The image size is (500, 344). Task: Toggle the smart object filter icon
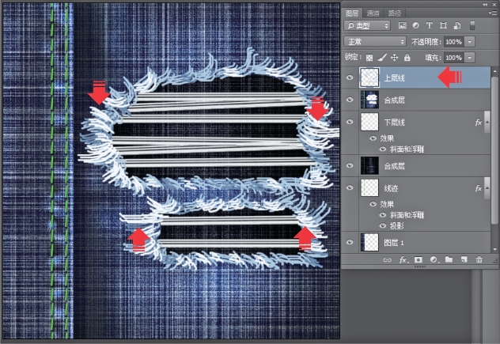pyautogui.click(x=457, y=25)
